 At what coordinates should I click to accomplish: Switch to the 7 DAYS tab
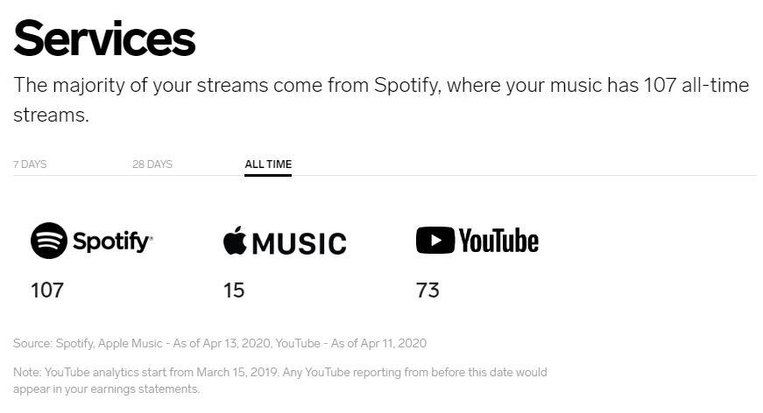coord(30,164)
